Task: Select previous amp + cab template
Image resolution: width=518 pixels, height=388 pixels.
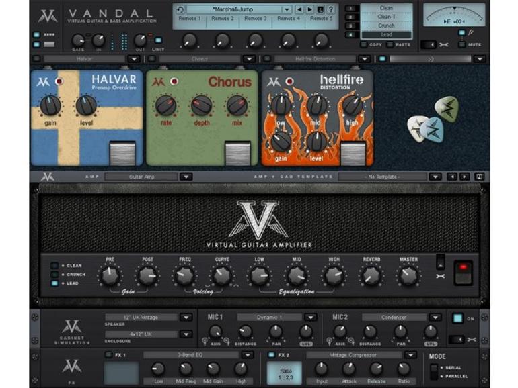Action: point(452,177)
